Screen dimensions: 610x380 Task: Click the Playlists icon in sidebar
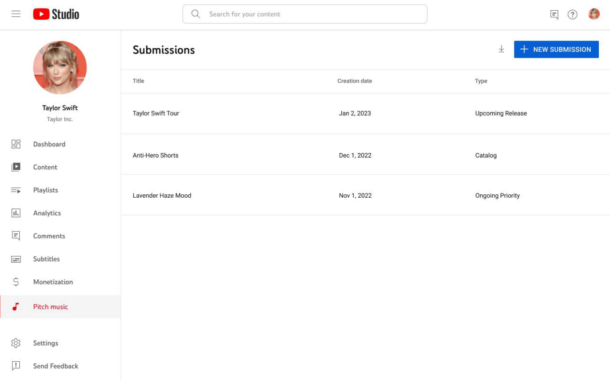(x=16, y=190)
